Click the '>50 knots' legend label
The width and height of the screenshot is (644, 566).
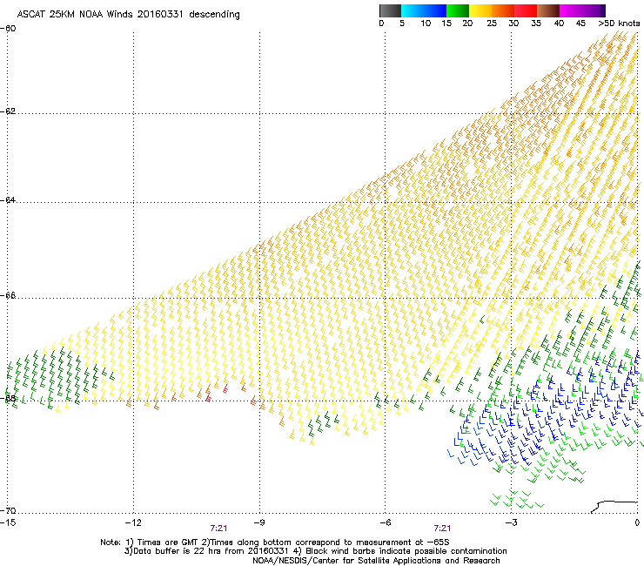619,24
